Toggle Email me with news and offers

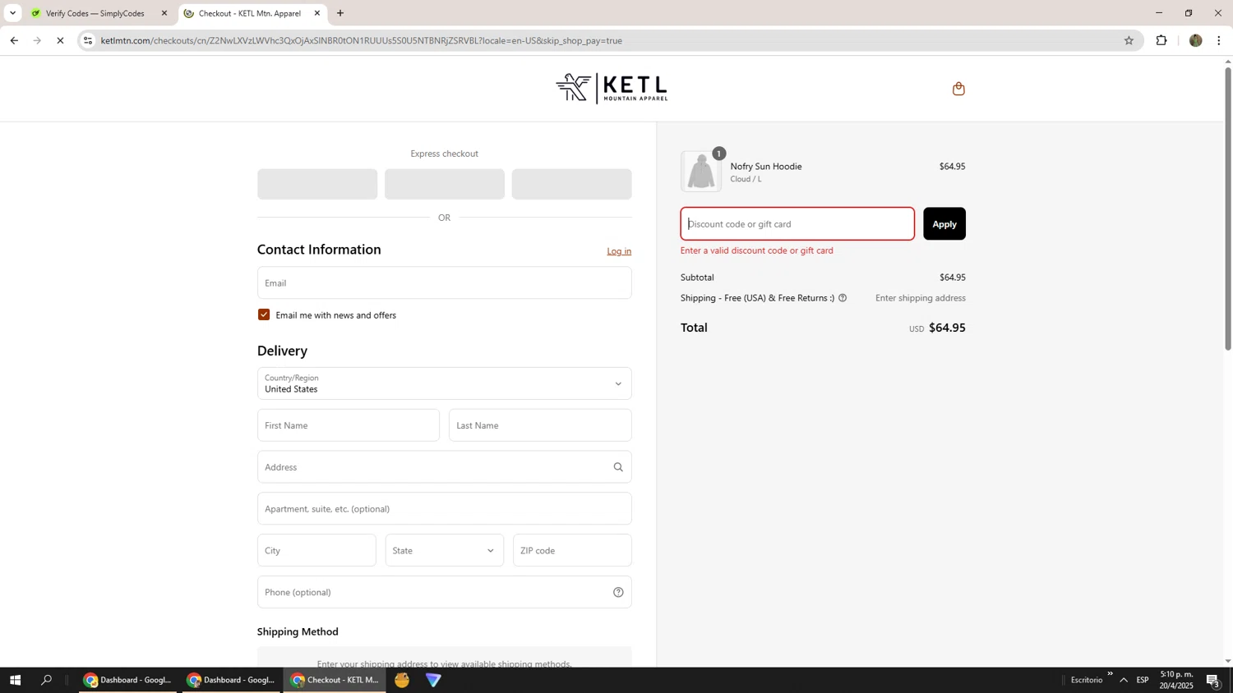click(x=264, y=315)
